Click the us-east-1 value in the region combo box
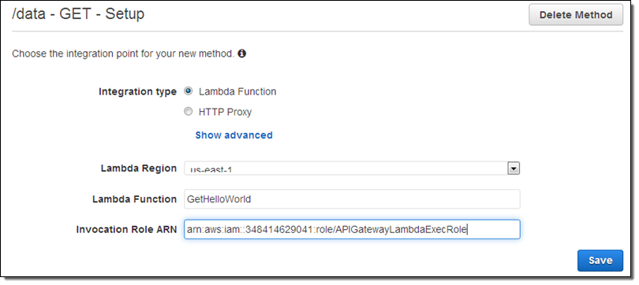Screen dimensions: 639x285 point(211,169)
